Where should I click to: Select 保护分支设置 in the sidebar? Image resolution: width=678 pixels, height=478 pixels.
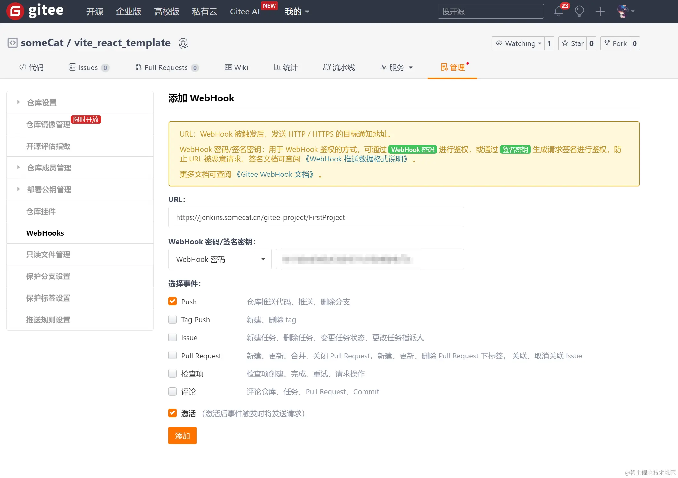point(48,276)
